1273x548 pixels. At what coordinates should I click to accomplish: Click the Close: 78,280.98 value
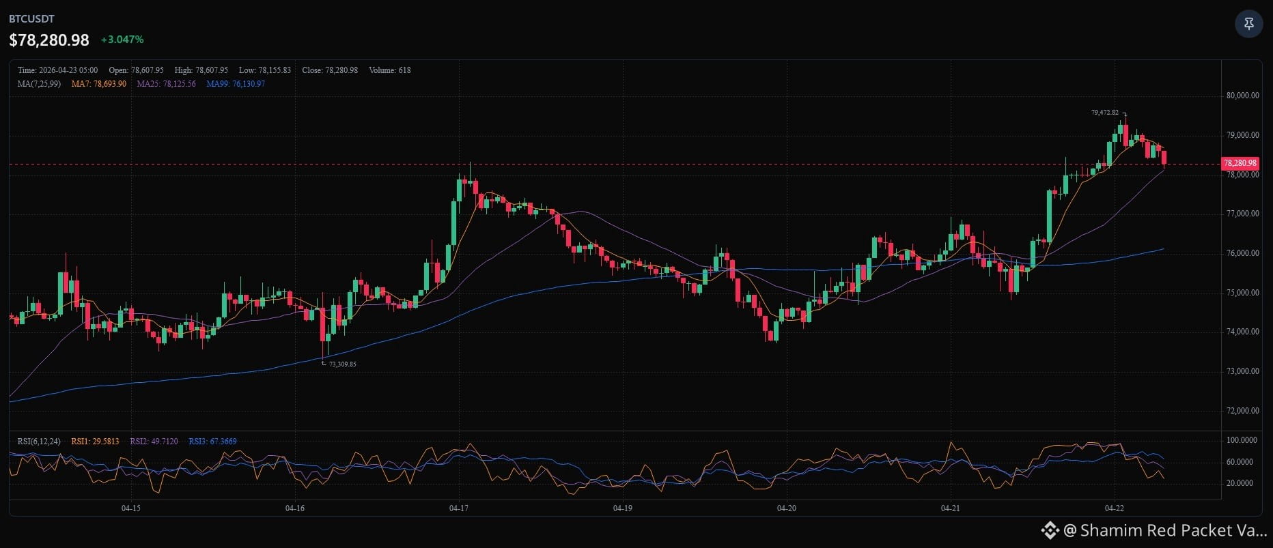(x=330, y=70)
